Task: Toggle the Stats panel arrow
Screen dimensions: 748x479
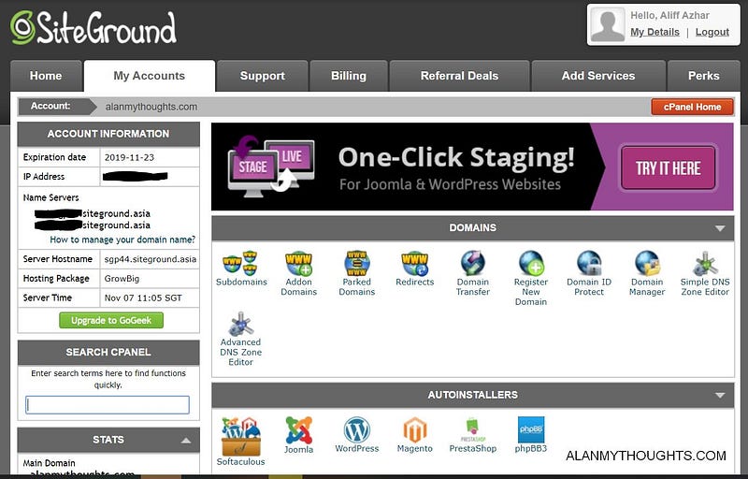Action: point(186,441)
